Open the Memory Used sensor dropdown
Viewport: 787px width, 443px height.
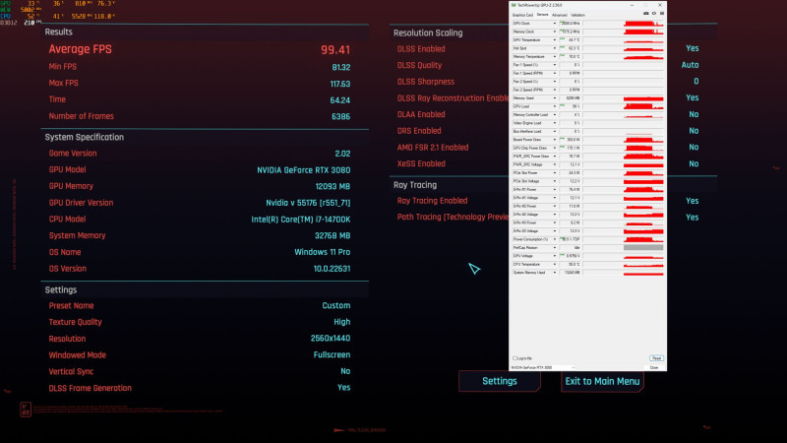[555, 97]
